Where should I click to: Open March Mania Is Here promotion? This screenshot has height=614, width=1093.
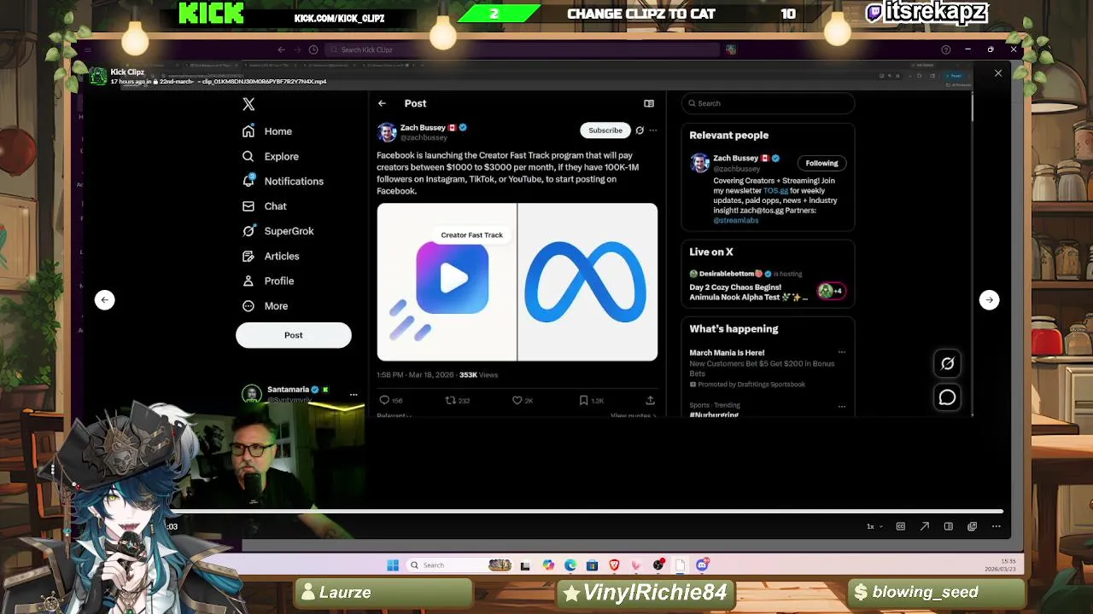point(727,352)
